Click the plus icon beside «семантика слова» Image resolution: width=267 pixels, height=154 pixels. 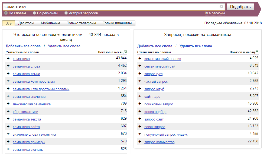tap(8, 66)
